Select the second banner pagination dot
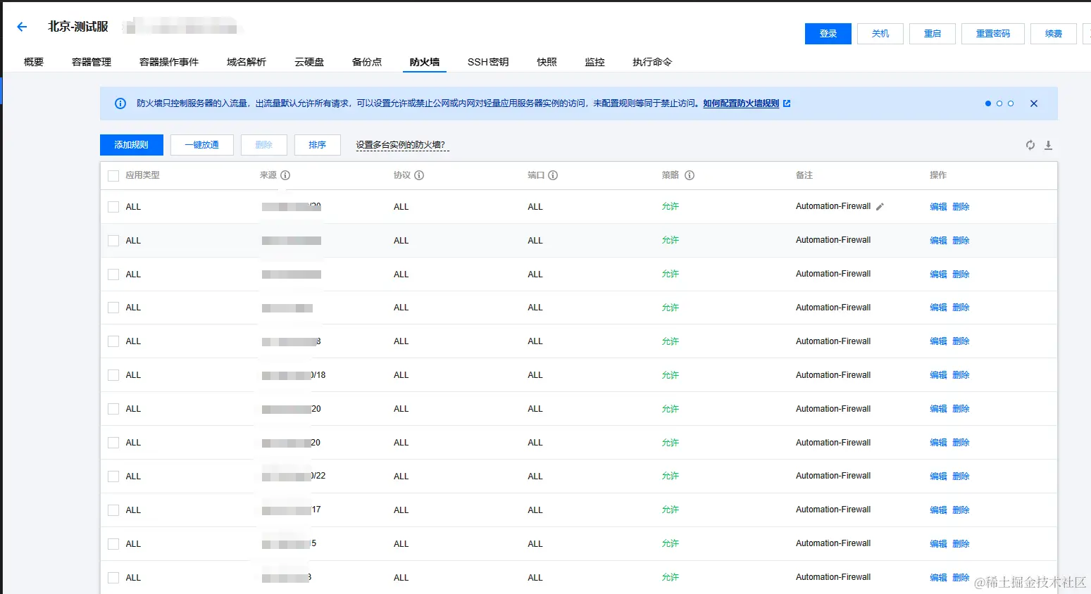This screenshot has height=594, width=1091. pos(999,103)
